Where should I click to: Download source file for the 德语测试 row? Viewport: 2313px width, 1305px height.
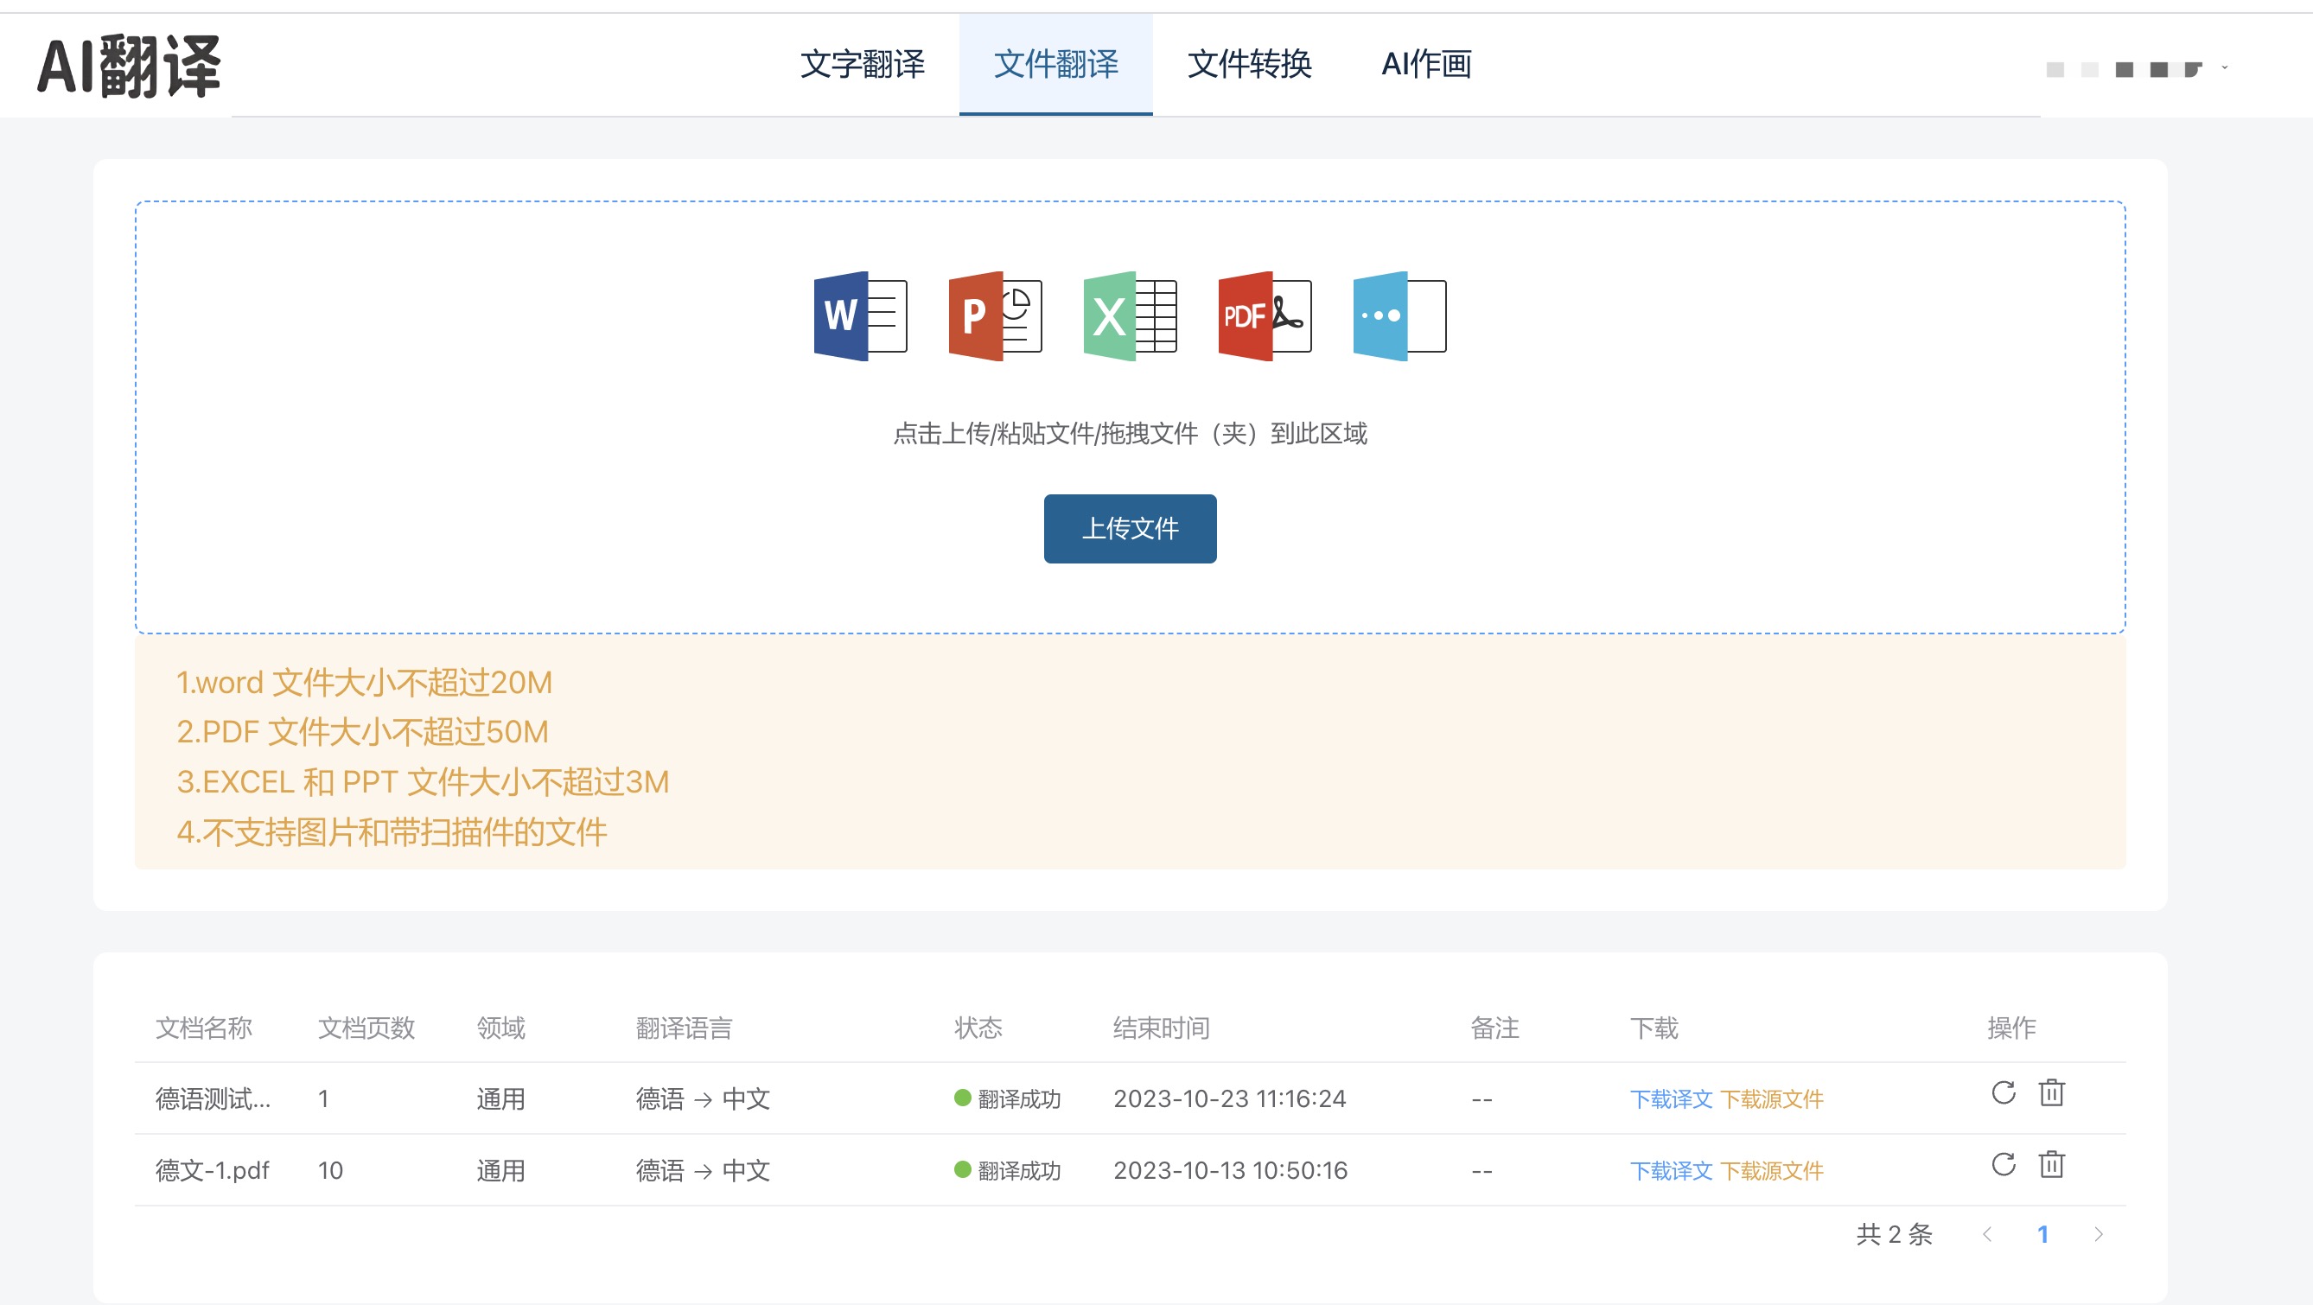[x=1773, y=1098]
